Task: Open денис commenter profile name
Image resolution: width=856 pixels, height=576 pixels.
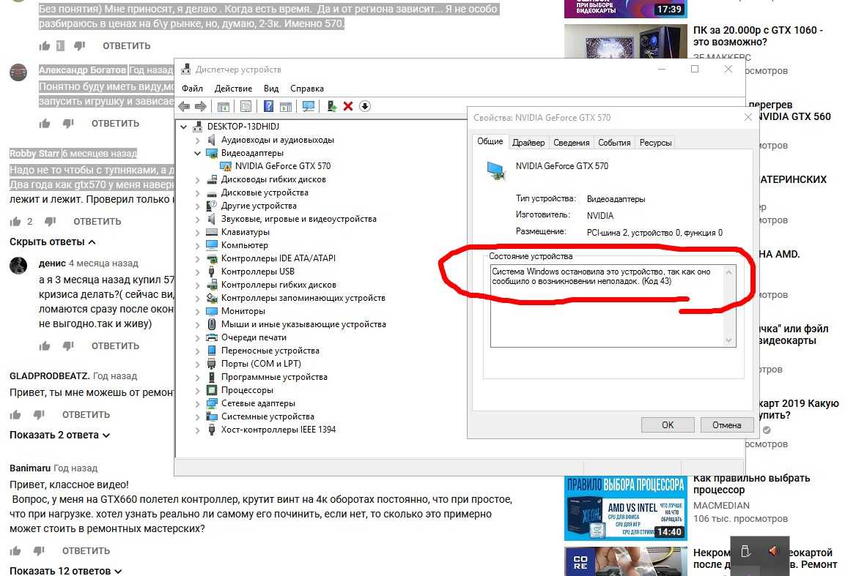Action: click(x=52, y=263)
